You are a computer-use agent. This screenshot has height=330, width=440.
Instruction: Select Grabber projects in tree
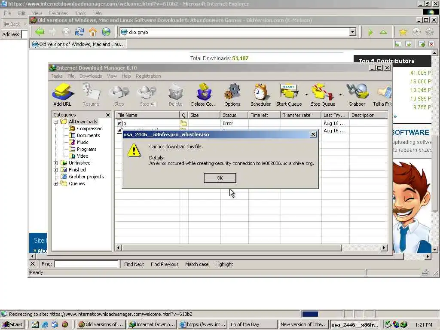coord(86,177)
